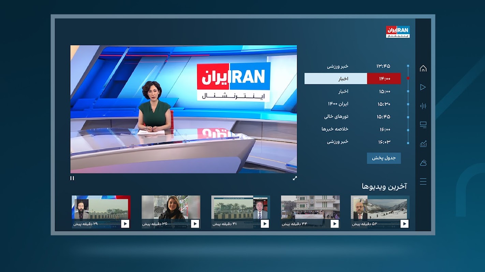Pause the live video stream
This screenshot has height=272, width=485.
pos(72,178)
